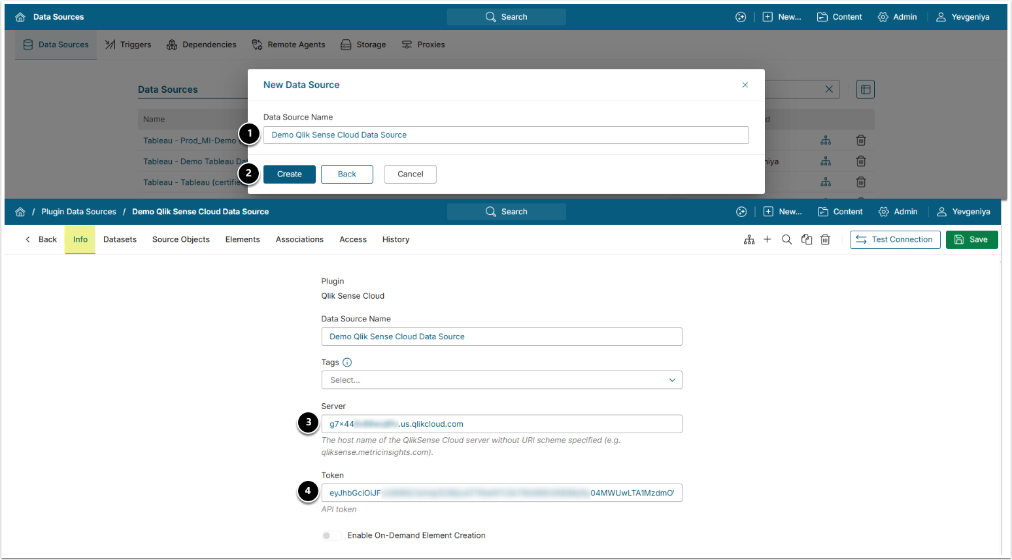Click Data Source Name field on the Info tab
The width and height of the screenshot is (1012, 560).
[501, 337]
